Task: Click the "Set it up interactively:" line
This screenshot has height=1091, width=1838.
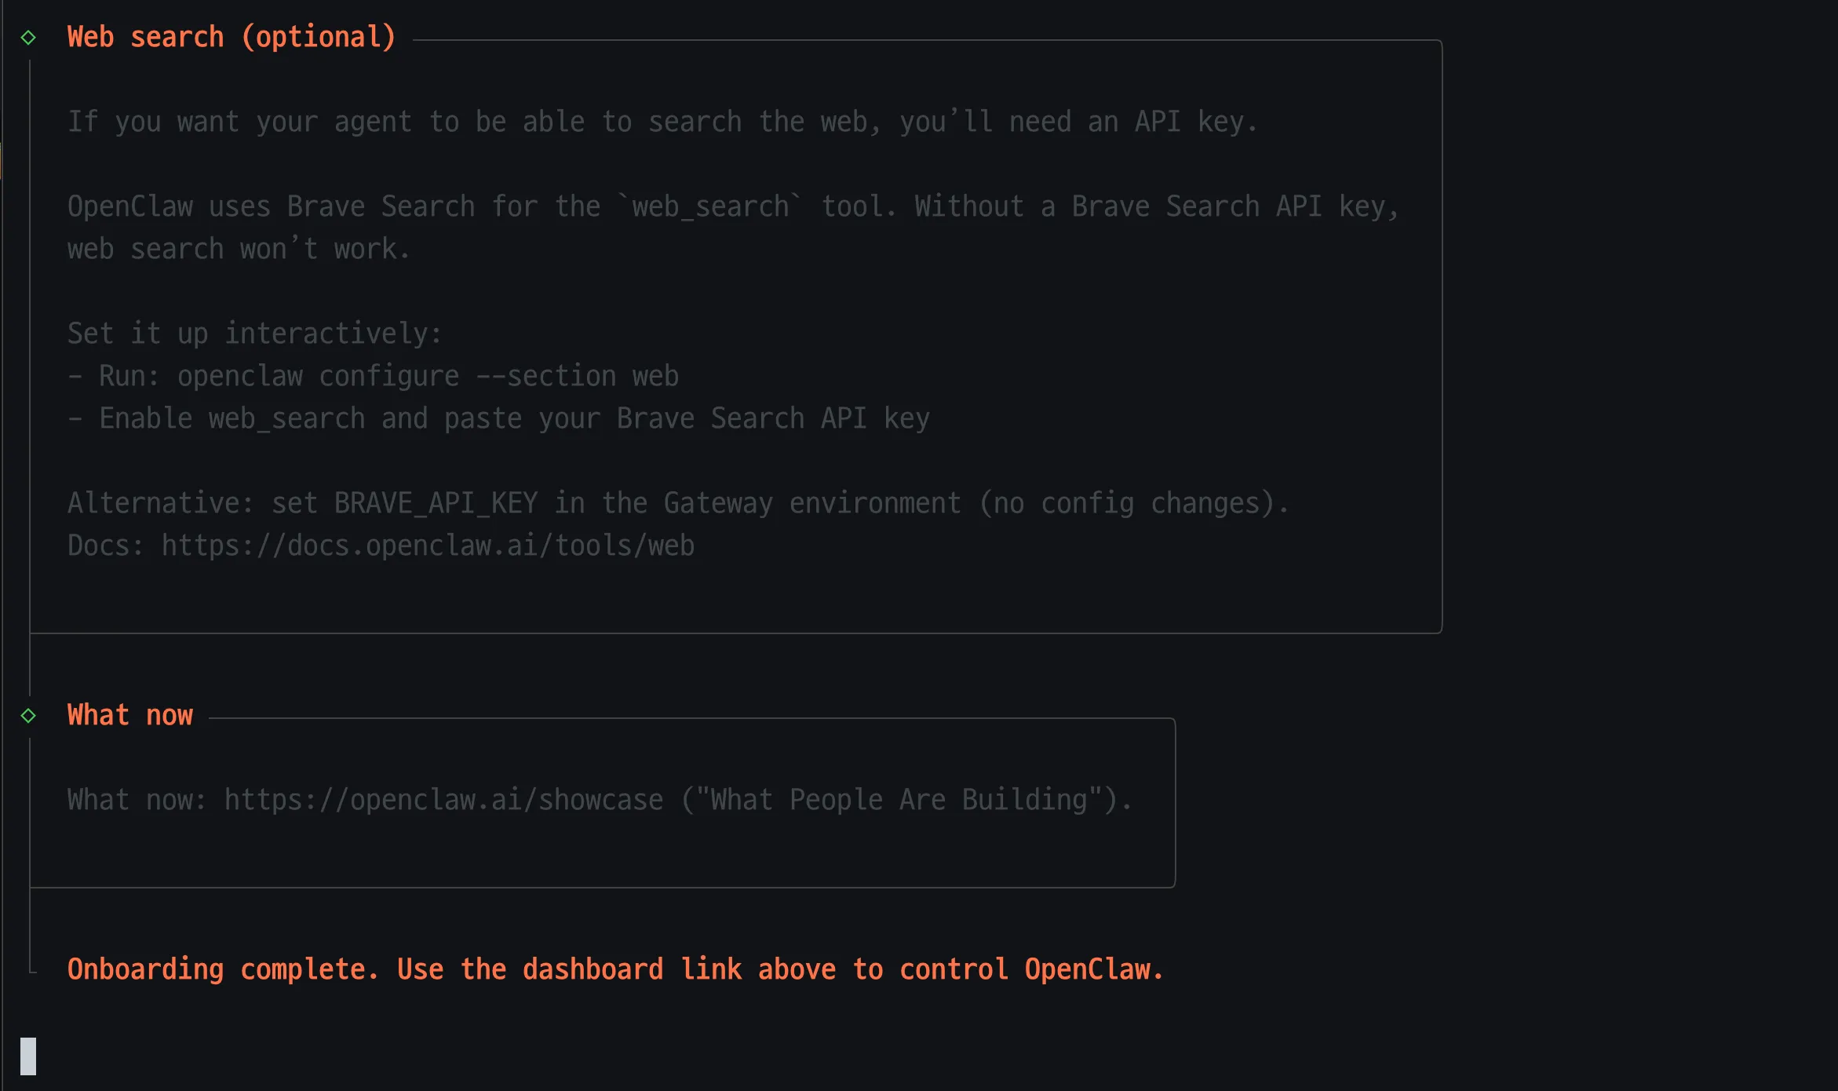Action: tap(255, 334)
